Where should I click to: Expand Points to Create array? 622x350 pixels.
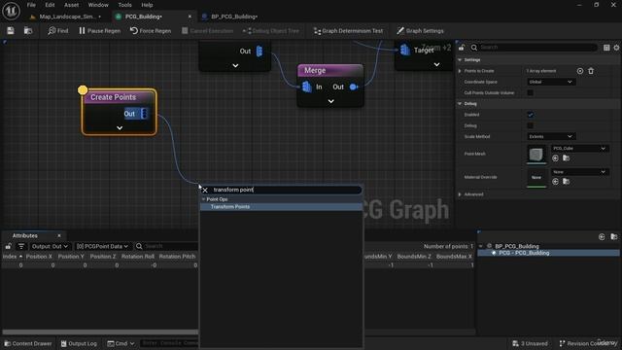[460, 71]
